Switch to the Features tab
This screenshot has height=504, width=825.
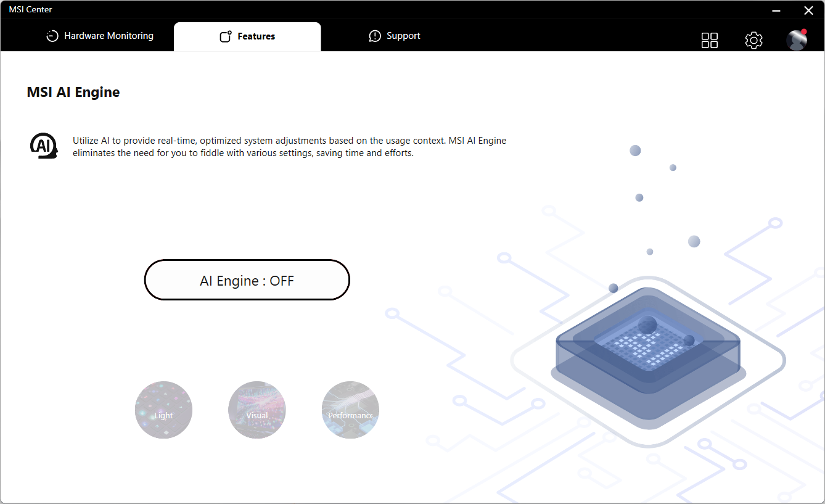[x=247, y=36]
